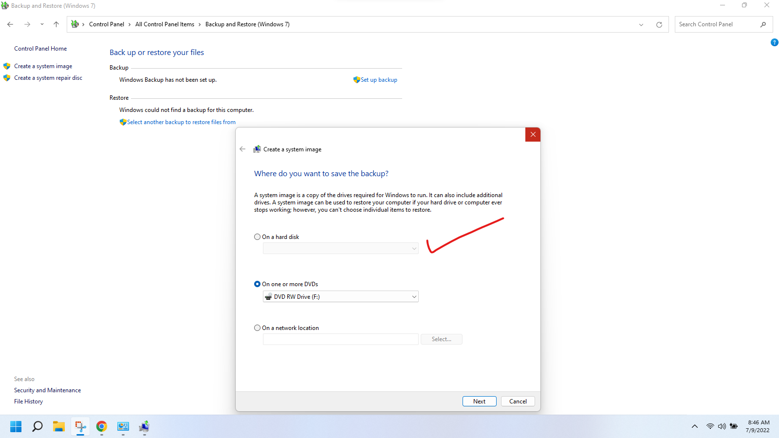Viewport: 779px width, 438px height.
Task: Open the DVD RW Drive (F:) dropdown
Action: [340, 296]
